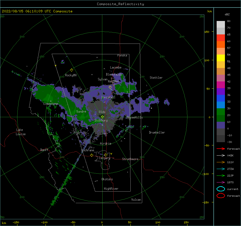Click the orange 111V arrow in legend
Screen dimensions: 241x226
pos(221,162)
